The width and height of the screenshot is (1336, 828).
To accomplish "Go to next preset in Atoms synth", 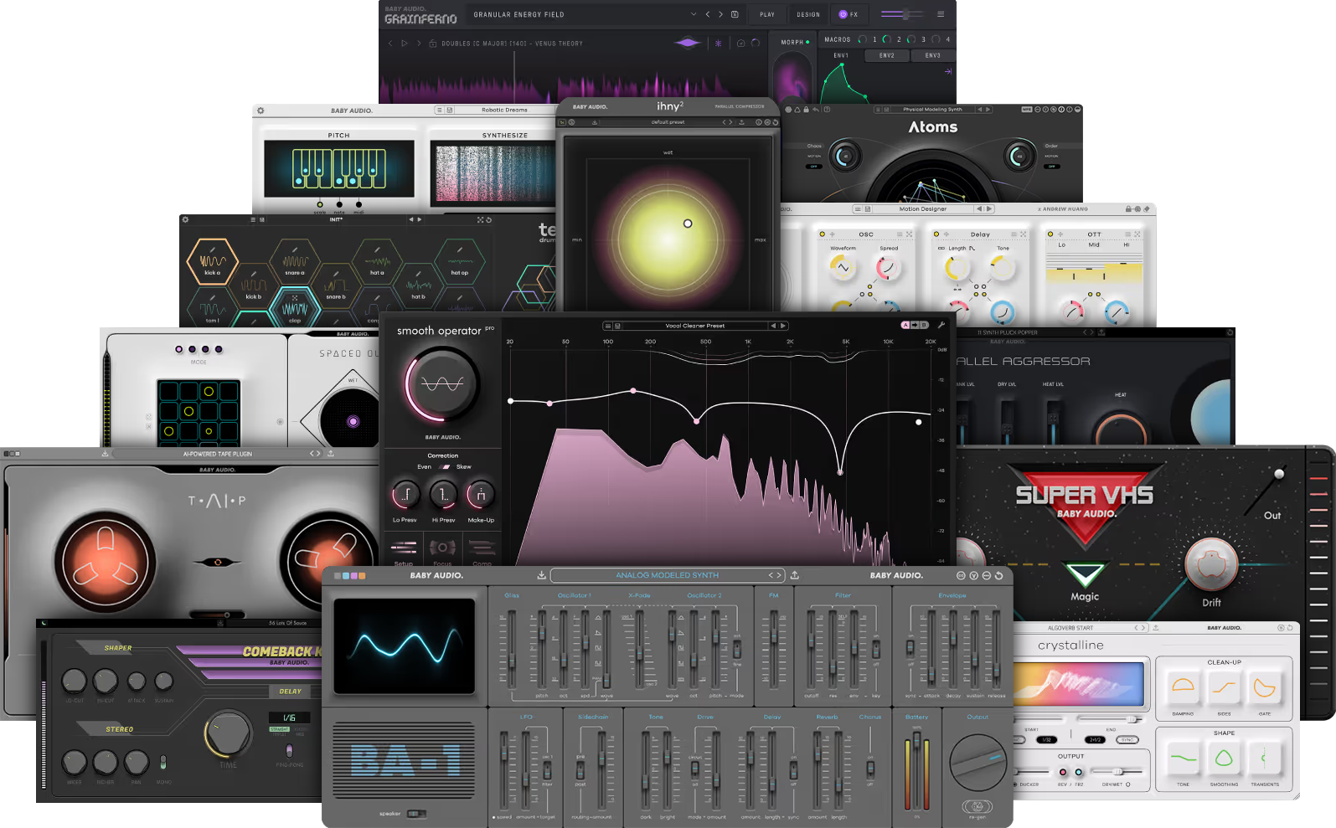I will 988,110.
